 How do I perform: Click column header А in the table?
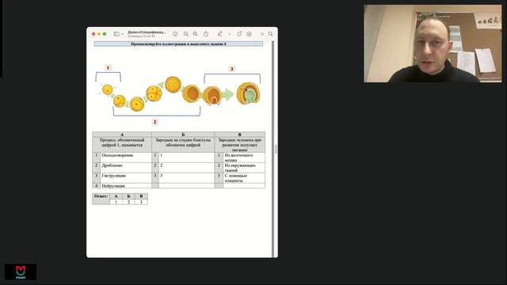tap(122, 135)
